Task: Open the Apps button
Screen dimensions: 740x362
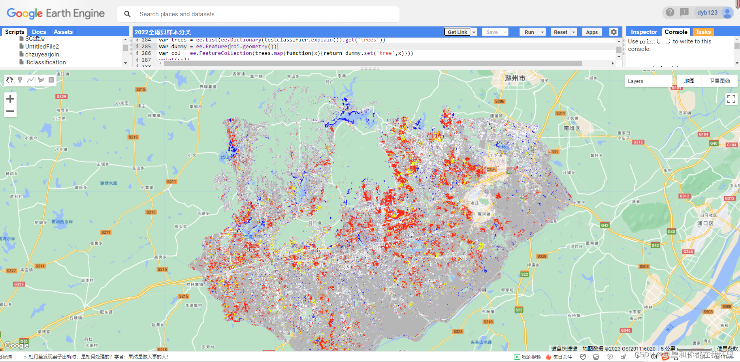Action: pyautogui.click(x=592, y=32)
